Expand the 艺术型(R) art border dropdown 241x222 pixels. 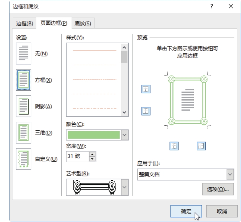tap(124, 187)
